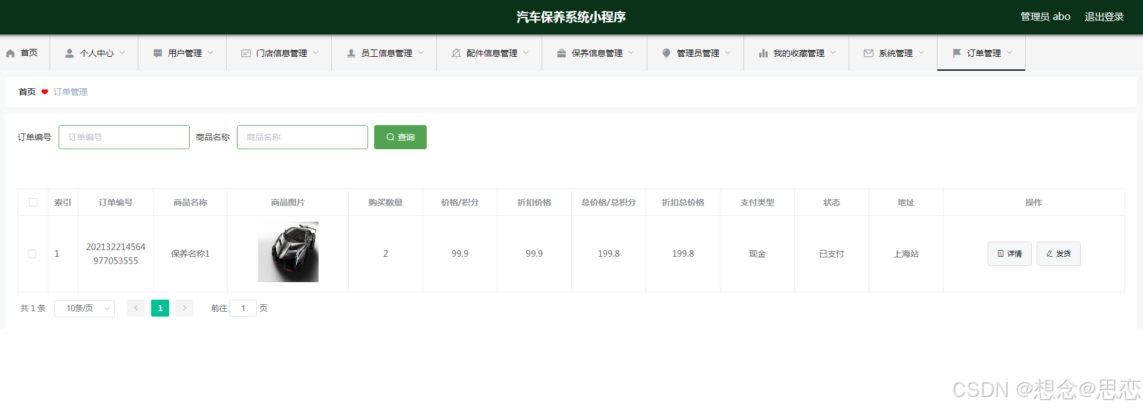Expand the 我的收藏管理 menu chevron
This screenshot has height=409, width=1143.
point(833,53)
